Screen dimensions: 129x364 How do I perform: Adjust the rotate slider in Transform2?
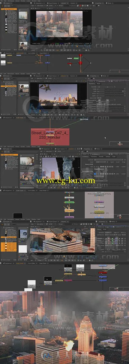[x=114, y=89]
